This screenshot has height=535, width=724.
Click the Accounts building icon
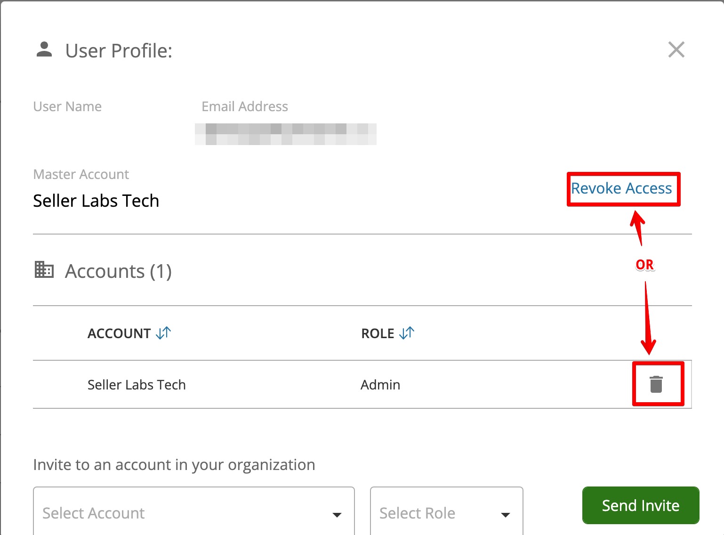[44, 270]
